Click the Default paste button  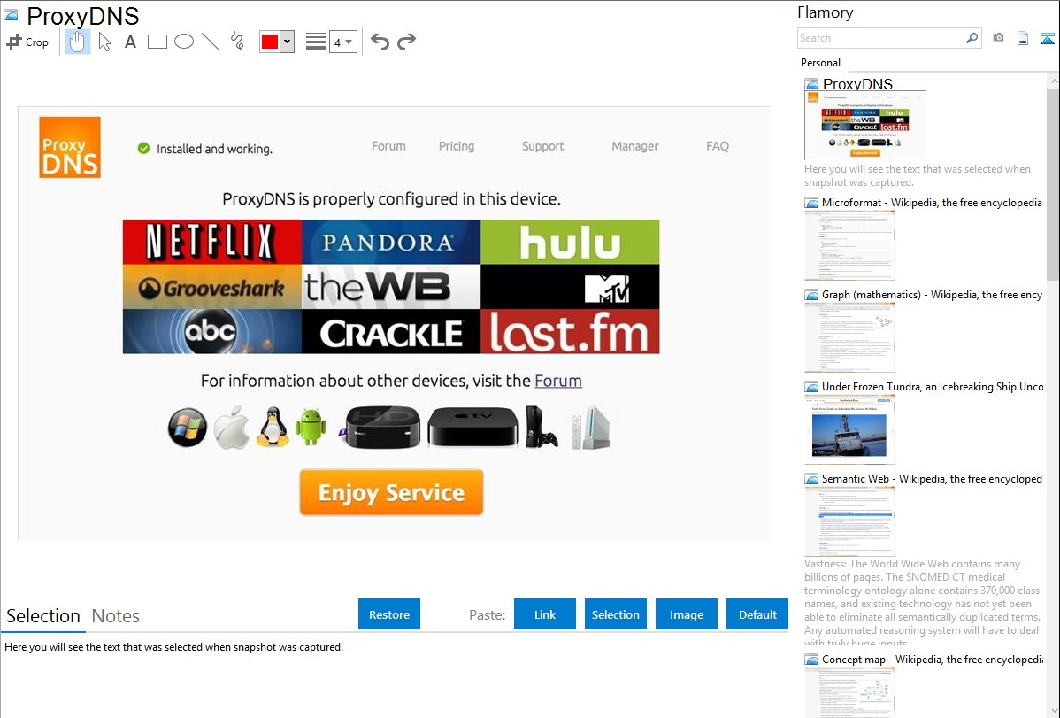[757, 614]
